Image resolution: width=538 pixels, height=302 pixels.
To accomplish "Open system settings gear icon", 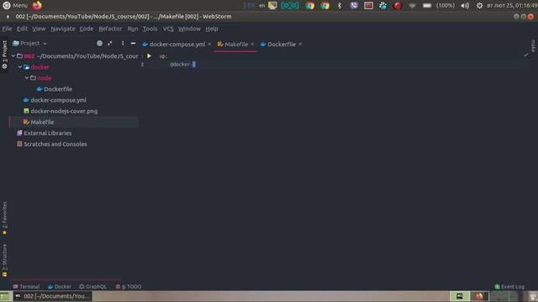I will tap(479, 6).
